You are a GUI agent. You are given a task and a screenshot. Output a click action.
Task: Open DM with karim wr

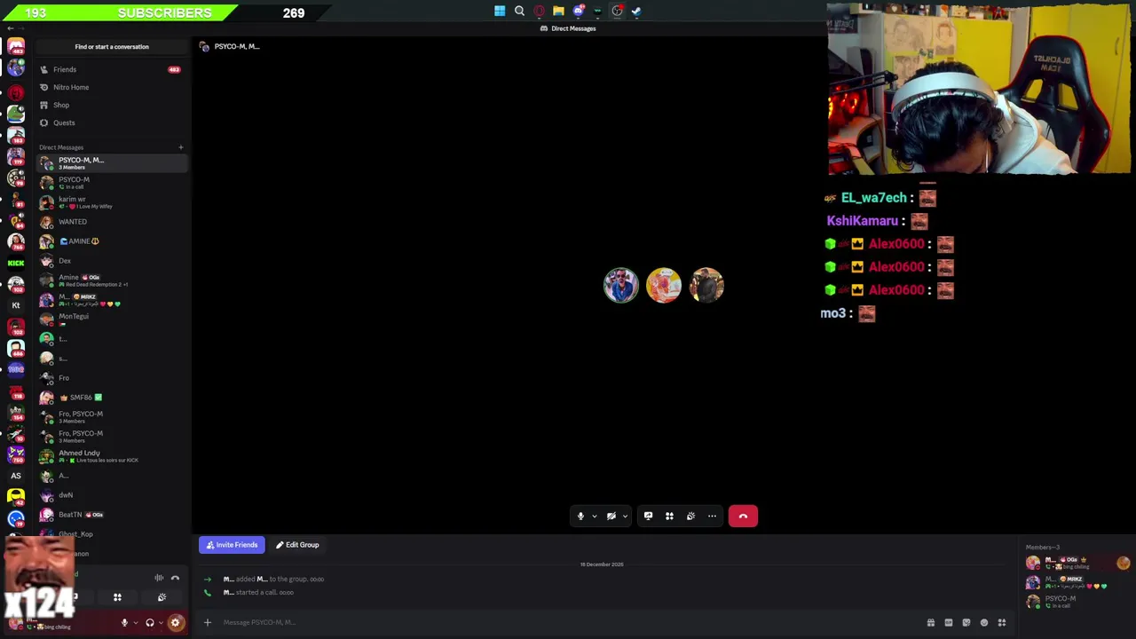point(111,202)
